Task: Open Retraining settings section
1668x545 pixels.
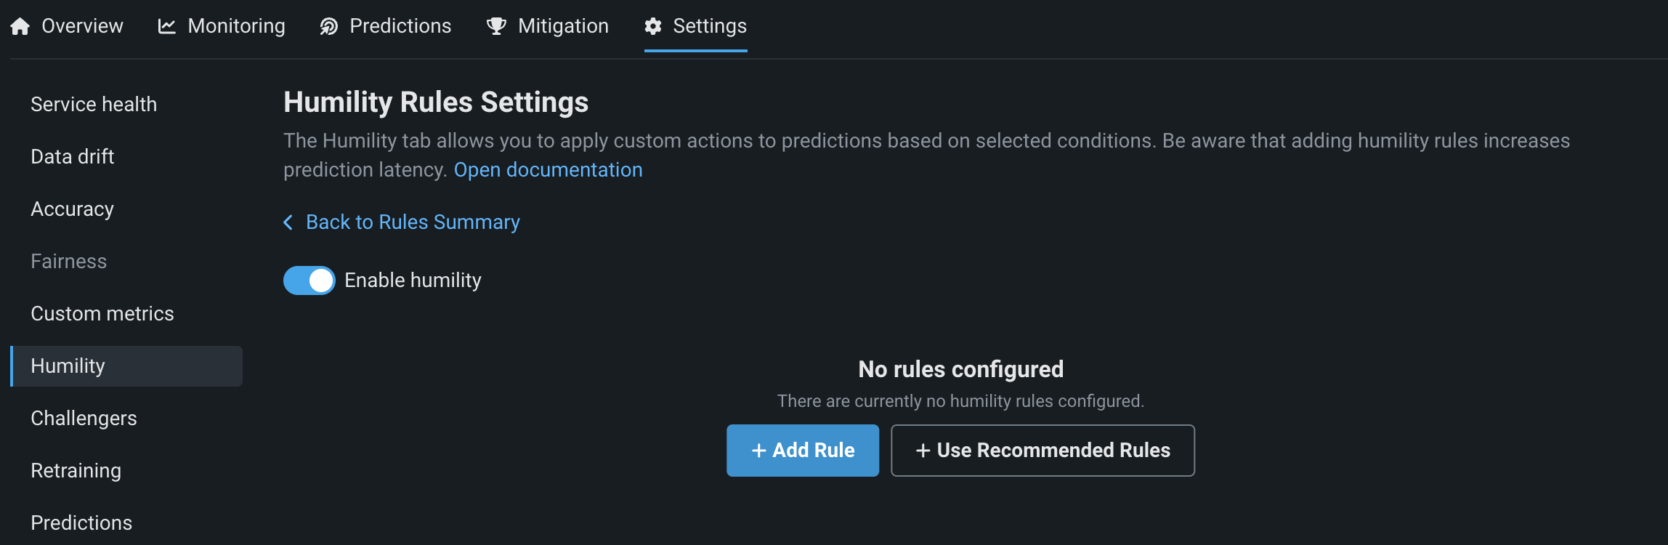Action: click(x=76, y=471)
